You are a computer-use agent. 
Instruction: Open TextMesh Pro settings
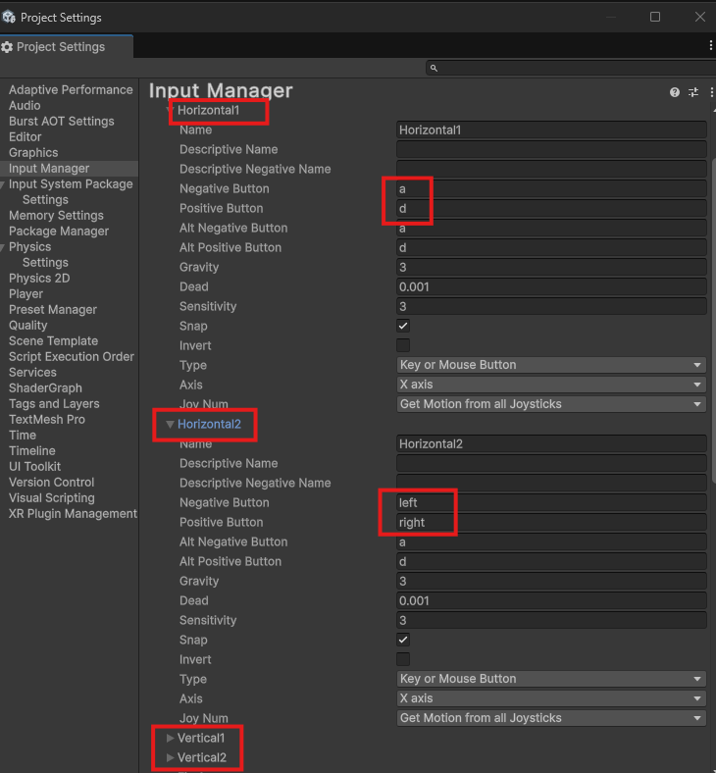point(47,420)
